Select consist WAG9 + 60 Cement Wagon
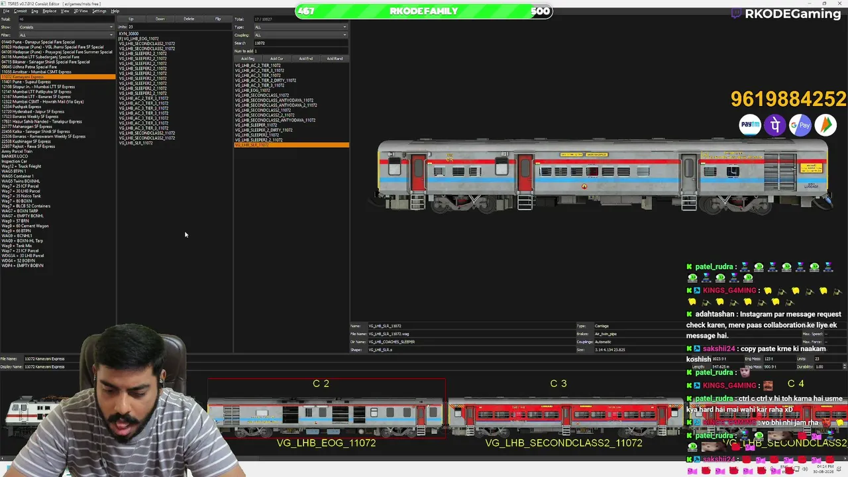The height and width of the screenshot is (477, 848). pyautogui.click(x=25, y=226)
